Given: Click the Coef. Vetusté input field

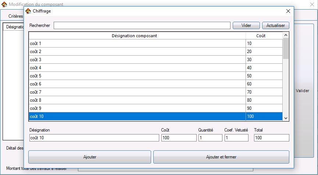Looking at the screenshot, I should click(236, 138).
